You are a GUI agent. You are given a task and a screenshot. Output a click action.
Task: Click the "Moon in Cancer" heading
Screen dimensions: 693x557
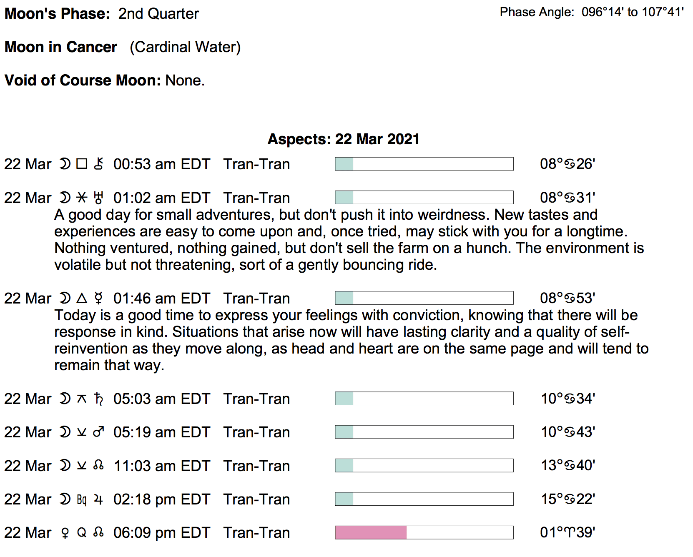tap(61, 47)
